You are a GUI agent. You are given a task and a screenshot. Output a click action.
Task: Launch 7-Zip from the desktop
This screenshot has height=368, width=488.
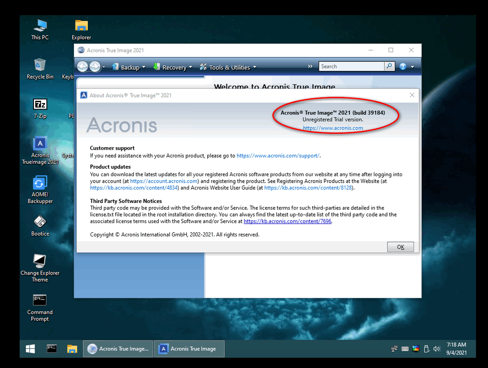tap(40, 109)
